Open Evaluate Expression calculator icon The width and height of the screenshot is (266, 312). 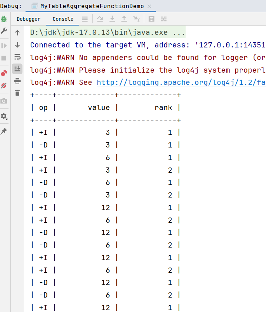152,19
